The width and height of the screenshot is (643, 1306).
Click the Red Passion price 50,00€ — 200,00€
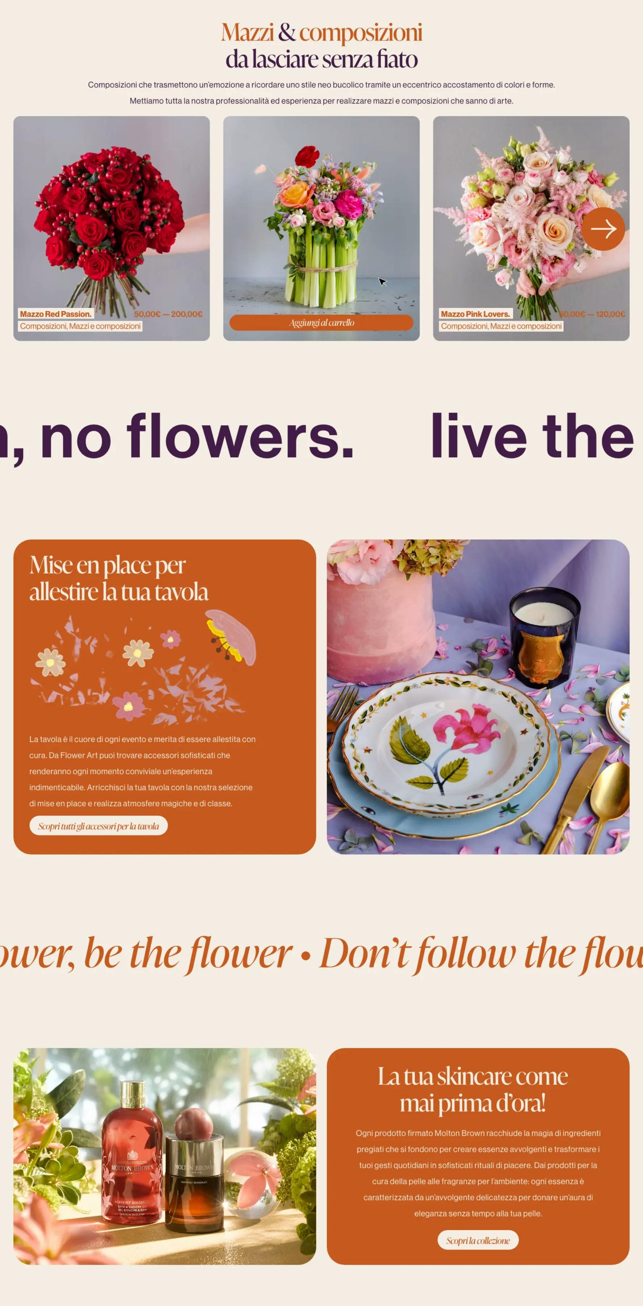tap(168, 314)
